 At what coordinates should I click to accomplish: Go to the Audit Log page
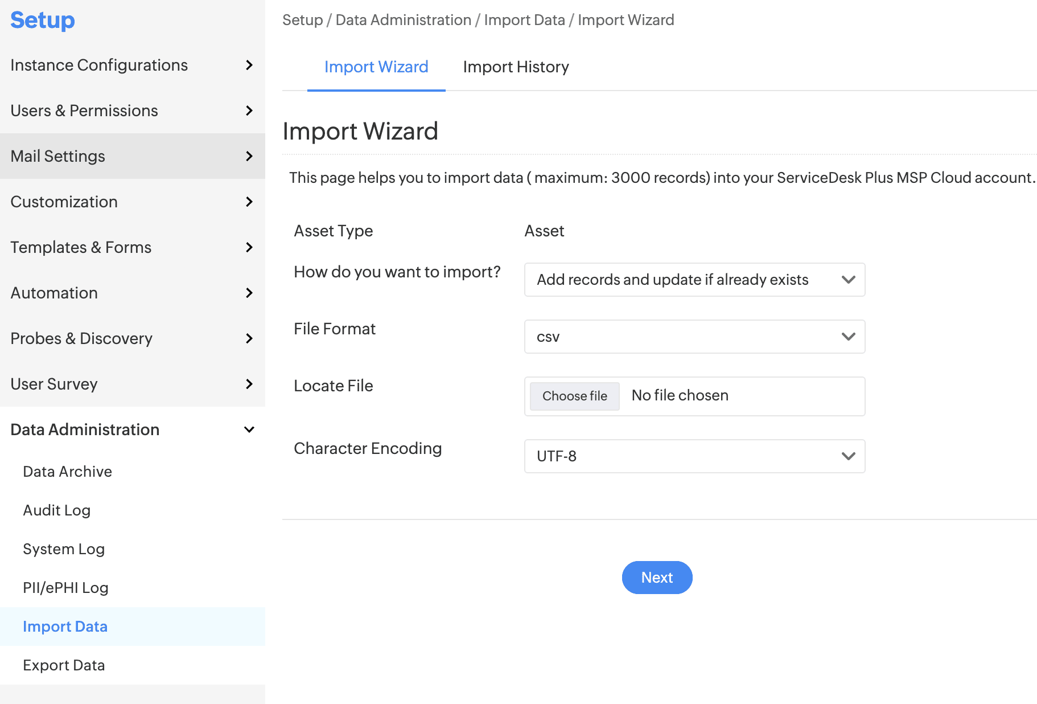pos(56,510)
